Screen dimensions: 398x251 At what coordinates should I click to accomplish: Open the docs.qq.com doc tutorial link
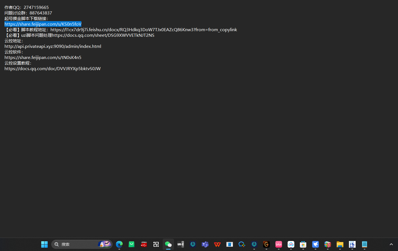(52, 69)
